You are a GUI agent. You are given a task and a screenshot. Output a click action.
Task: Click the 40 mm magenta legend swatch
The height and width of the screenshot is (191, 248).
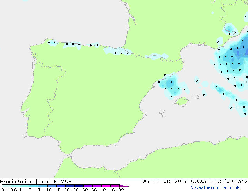coord(106,186)
